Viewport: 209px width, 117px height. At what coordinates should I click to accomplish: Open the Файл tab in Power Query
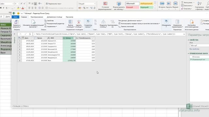(x=15, y=17)
